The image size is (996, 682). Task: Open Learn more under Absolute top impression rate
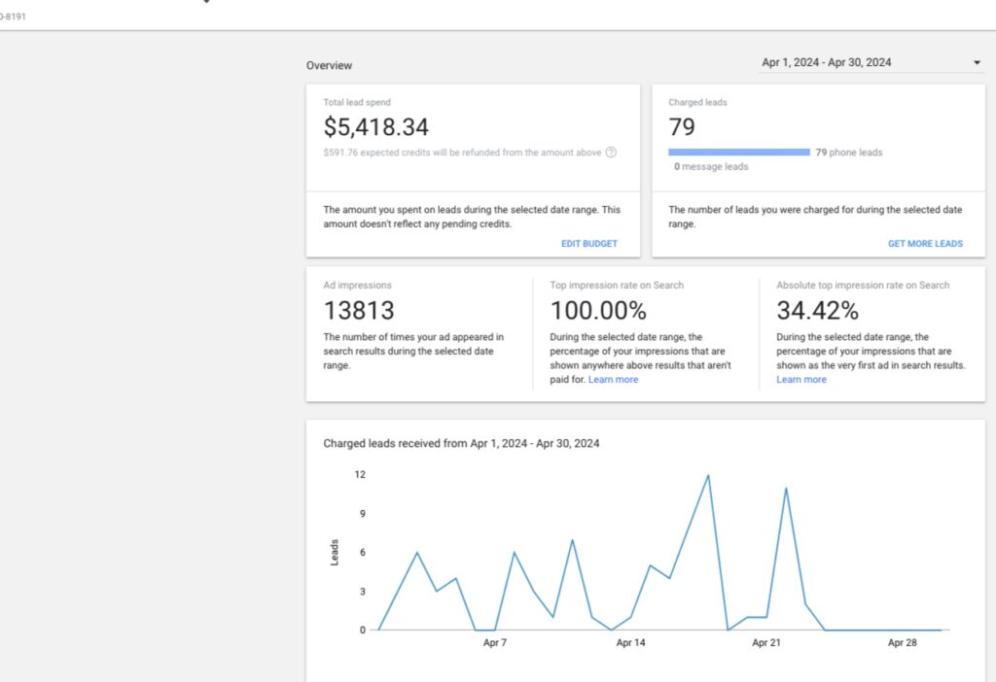tap(801, 380)
